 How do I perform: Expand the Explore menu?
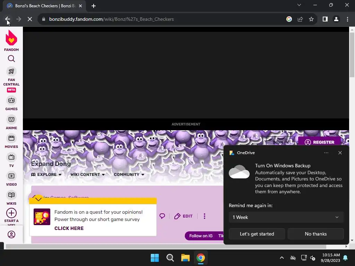click(46, 175)
